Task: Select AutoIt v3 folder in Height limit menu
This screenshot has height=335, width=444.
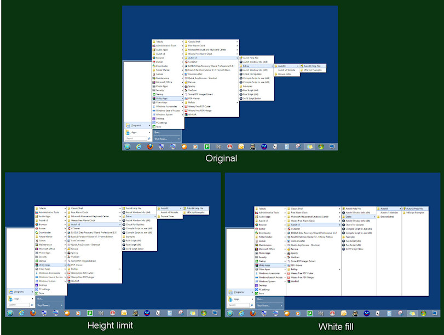Action: click(76, 224)
